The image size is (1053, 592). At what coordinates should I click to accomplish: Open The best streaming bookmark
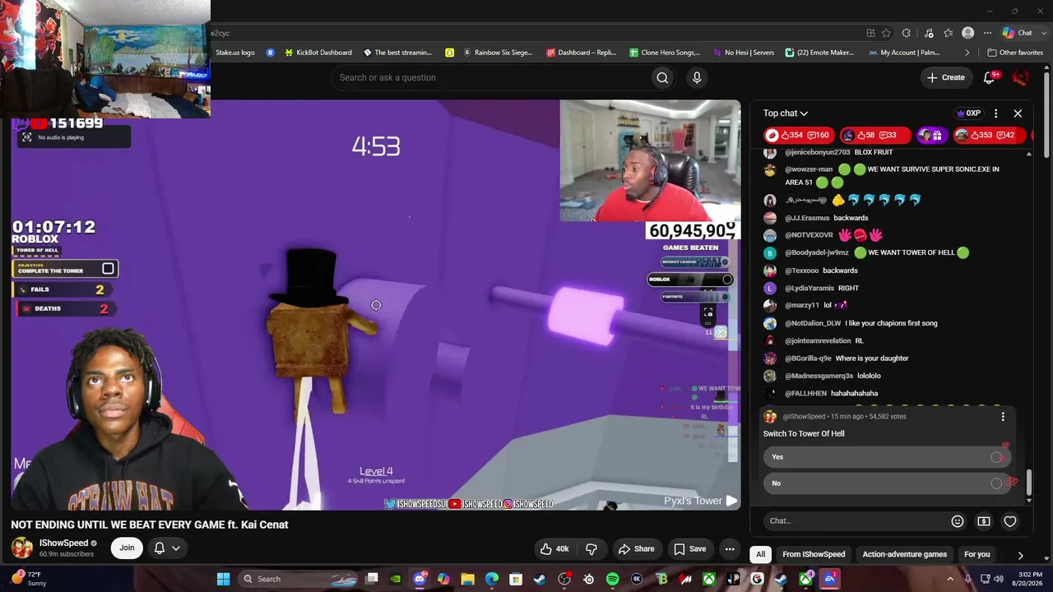pos(397,53)
